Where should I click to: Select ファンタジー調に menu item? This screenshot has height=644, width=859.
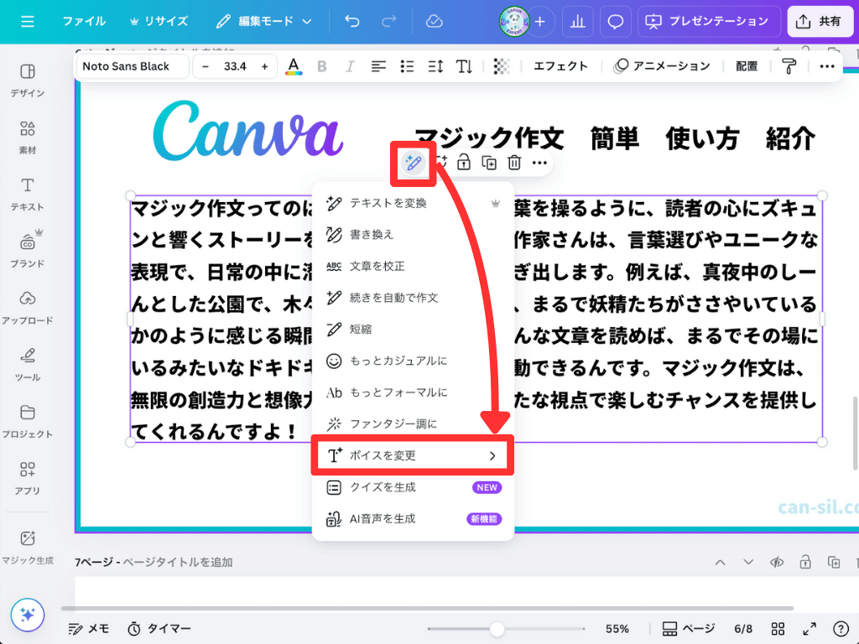(413, 423)
